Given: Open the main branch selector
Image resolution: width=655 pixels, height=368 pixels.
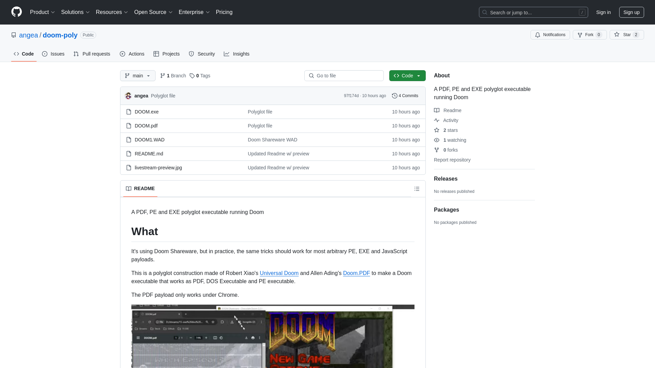Looking at the screenshot, I should pos(138,76).
